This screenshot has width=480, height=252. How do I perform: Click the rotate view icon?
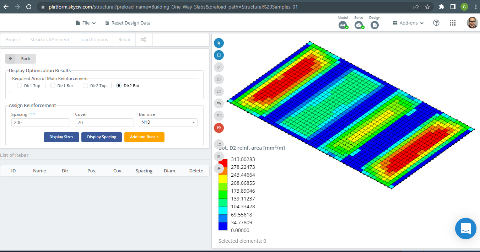219,67
